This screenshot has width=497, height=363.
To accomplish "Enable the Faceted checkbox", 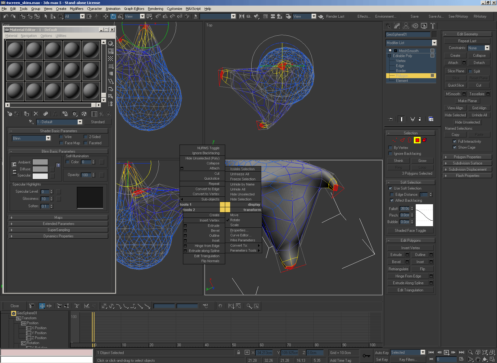I will pos(85,143).
